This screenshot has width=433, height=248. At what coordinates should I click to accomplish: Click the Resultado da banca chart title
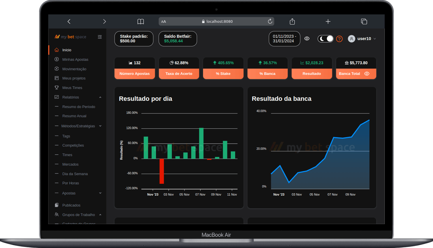point(282,99)
